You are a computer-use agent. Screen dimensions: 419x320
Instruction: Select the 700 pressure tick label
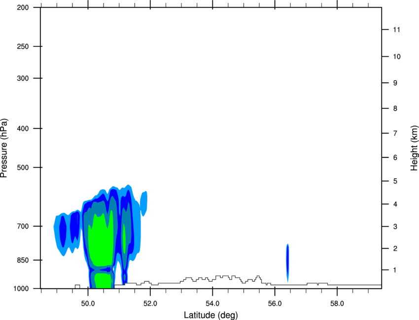click(23, 226)
